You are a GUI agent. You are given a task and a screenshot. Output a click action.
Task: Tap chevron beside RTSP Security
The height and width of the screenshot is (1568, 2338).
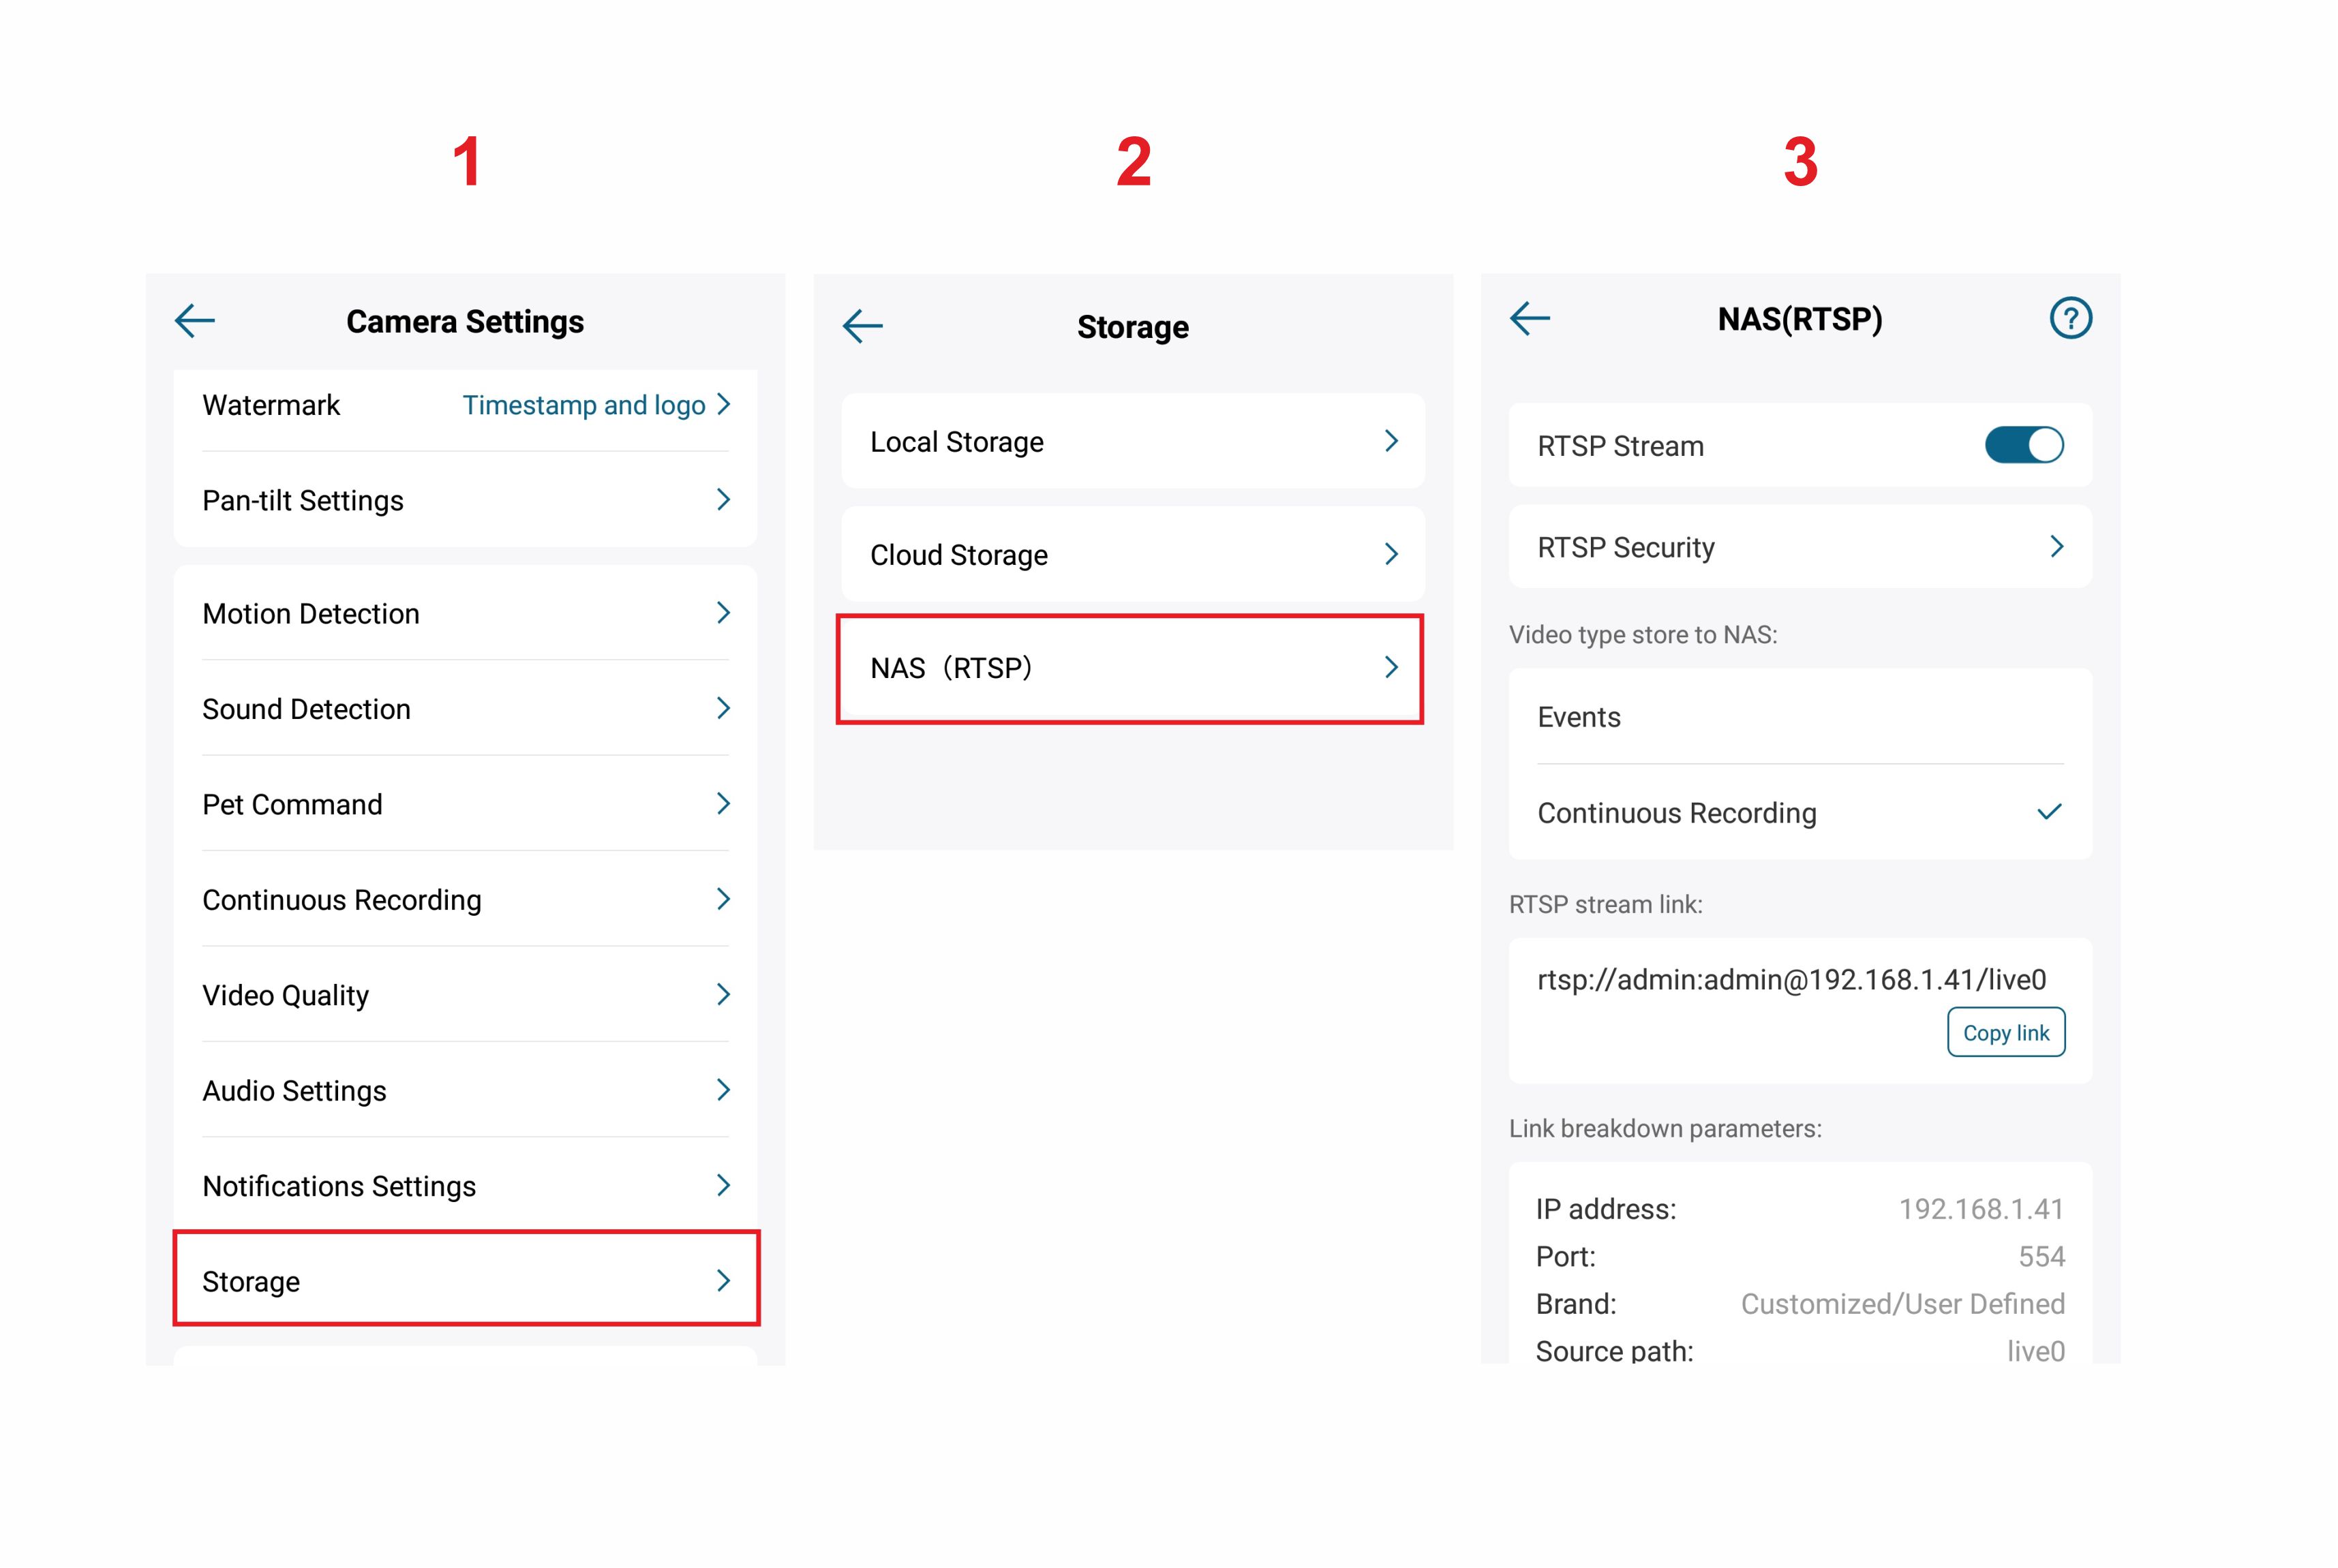coord(2056,547)
